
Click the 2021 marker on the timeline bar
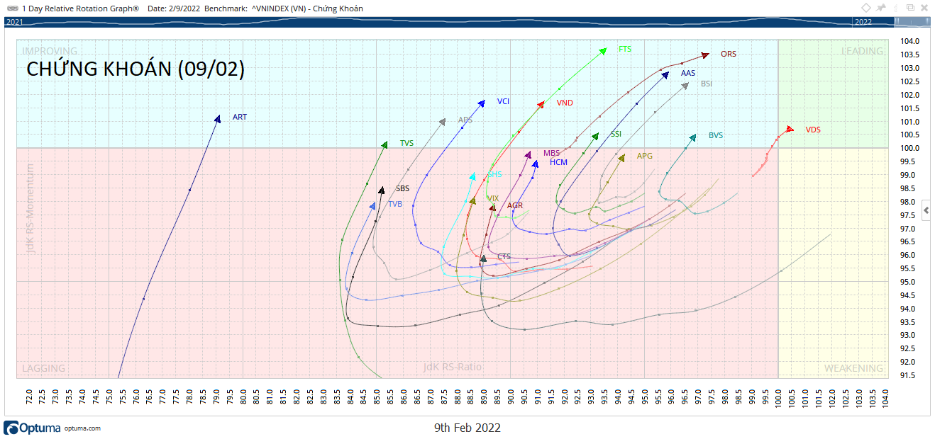point(14,22)
